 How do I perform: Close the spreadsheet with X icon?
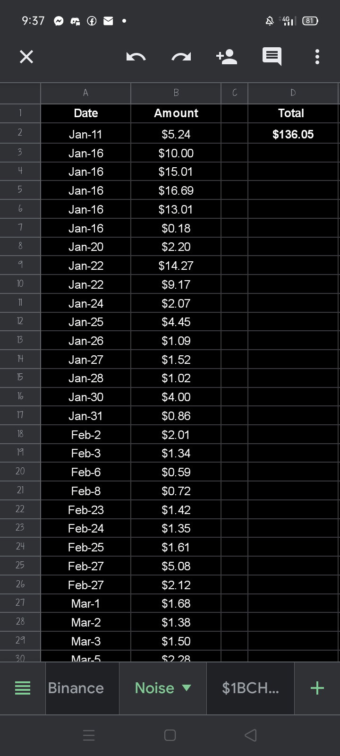(x=26, y=57)
